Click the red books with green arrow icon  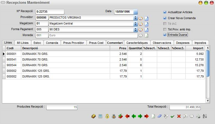click(120, 116)
